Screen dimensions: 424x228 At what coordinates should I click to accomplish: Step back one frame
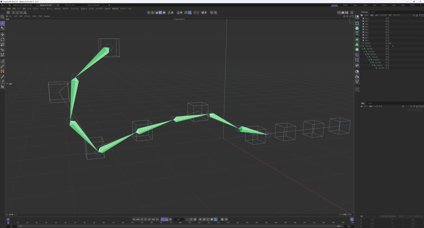pyautogui.click(x=142, y=219)
